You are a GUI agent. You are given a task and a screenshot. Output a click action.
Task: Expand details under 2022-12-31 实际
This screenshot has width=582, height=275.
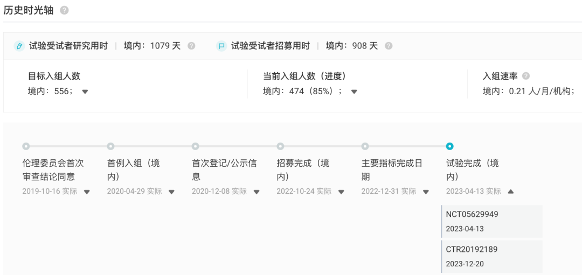pos(426,192)
